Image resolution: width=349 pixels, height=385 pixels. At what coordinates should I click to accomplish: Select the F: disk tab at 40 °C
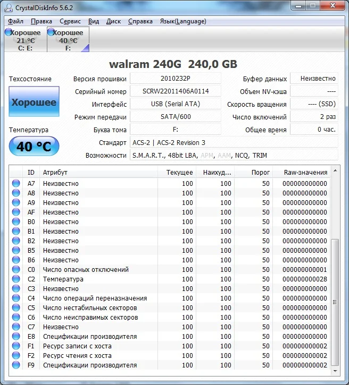tap(68, 39)
